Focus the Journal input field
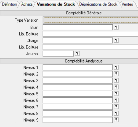This screenshot has width=138, height=127. [58, 54]
